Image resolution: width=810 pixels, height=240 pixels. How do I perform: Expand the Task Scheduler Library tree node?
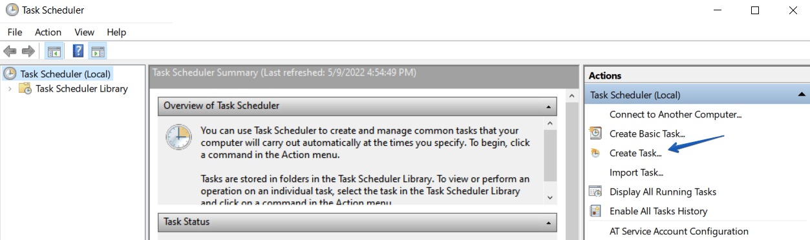10,89
